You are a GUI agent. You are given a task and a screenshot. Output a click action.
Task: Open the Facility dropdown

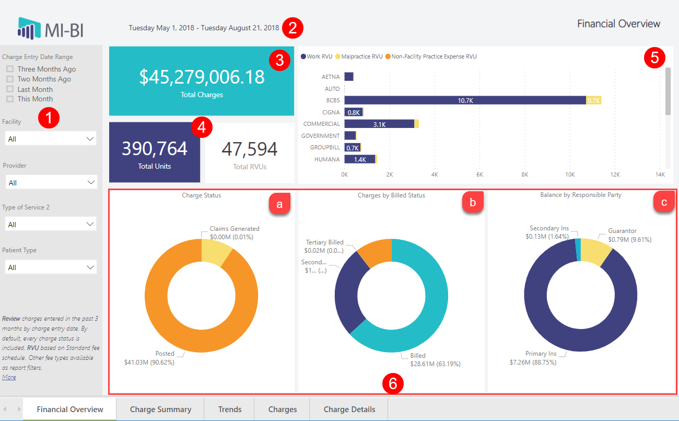pyautogui.click(x=51, y=138)
